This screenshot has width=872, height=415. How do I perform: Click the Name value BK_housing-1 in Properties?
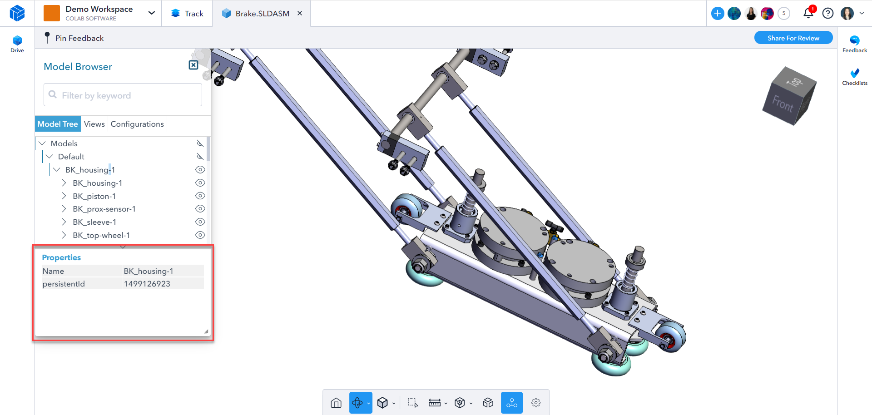click(149, 271)
